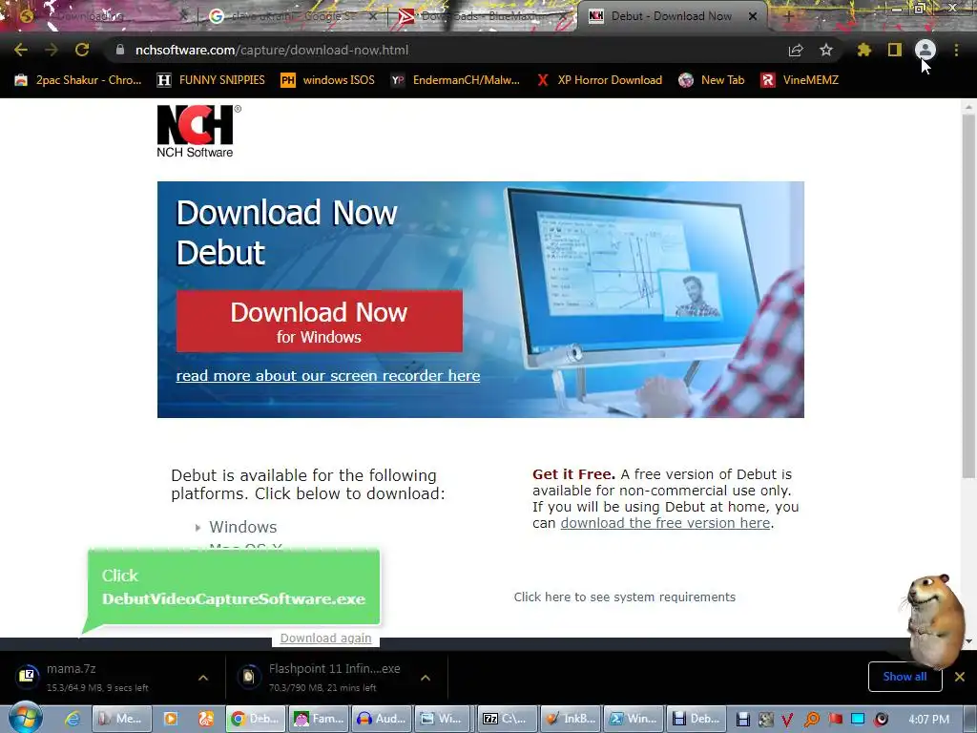Toggle the browser side panel icon
The image size is (977, 733).
(x=895, y=50)
